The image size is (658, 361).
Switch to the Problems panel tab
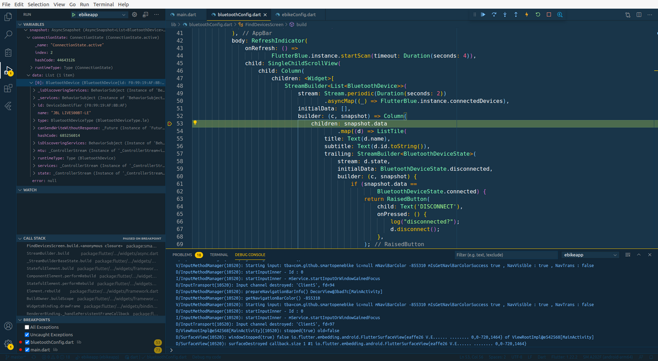[188, 255]
